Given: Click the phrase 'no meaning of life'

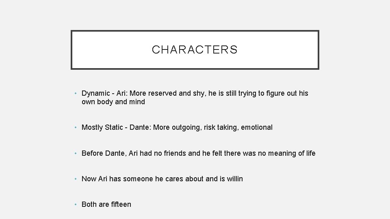Looking at the screenshot, I should pyautogui.click(x=286, y=153).
